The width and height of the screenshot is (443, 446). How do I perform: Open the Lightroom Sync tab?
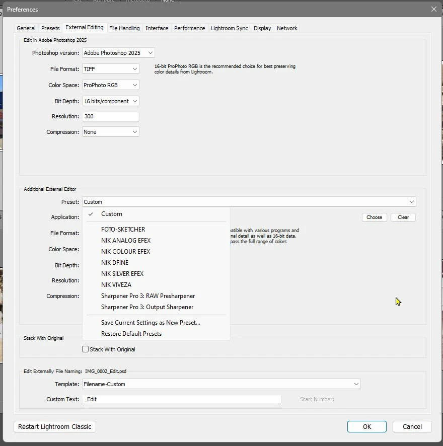(x=230, y=28)
